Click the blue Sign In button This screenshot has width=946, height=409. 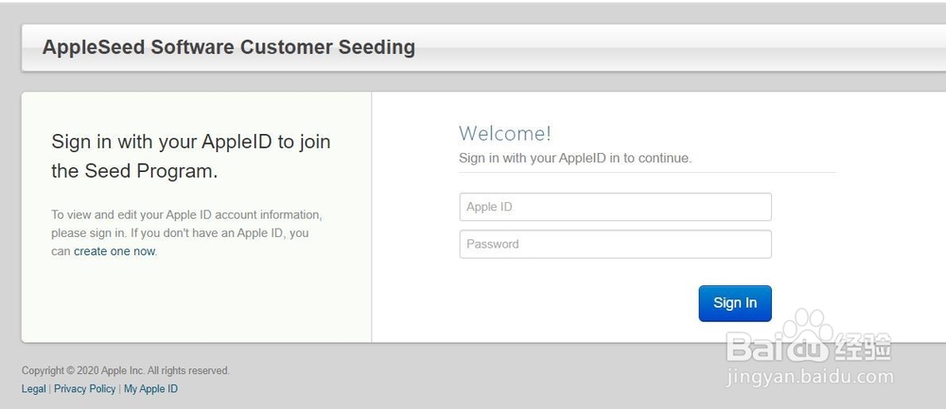(x=735, y=303)
